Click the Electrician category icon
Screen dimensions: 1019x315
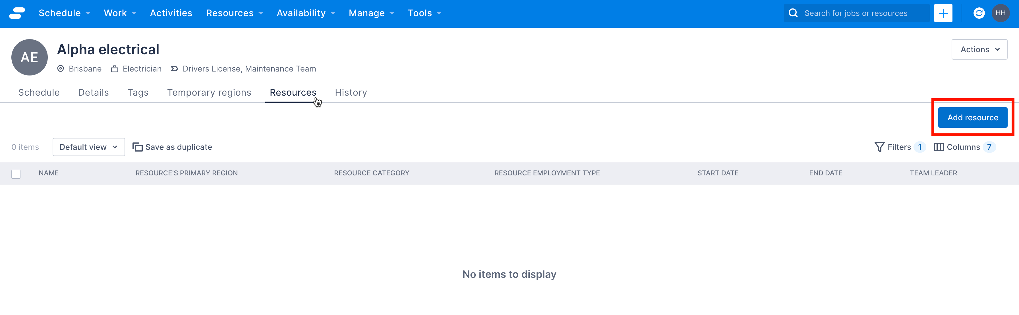(x=114, y=68)
